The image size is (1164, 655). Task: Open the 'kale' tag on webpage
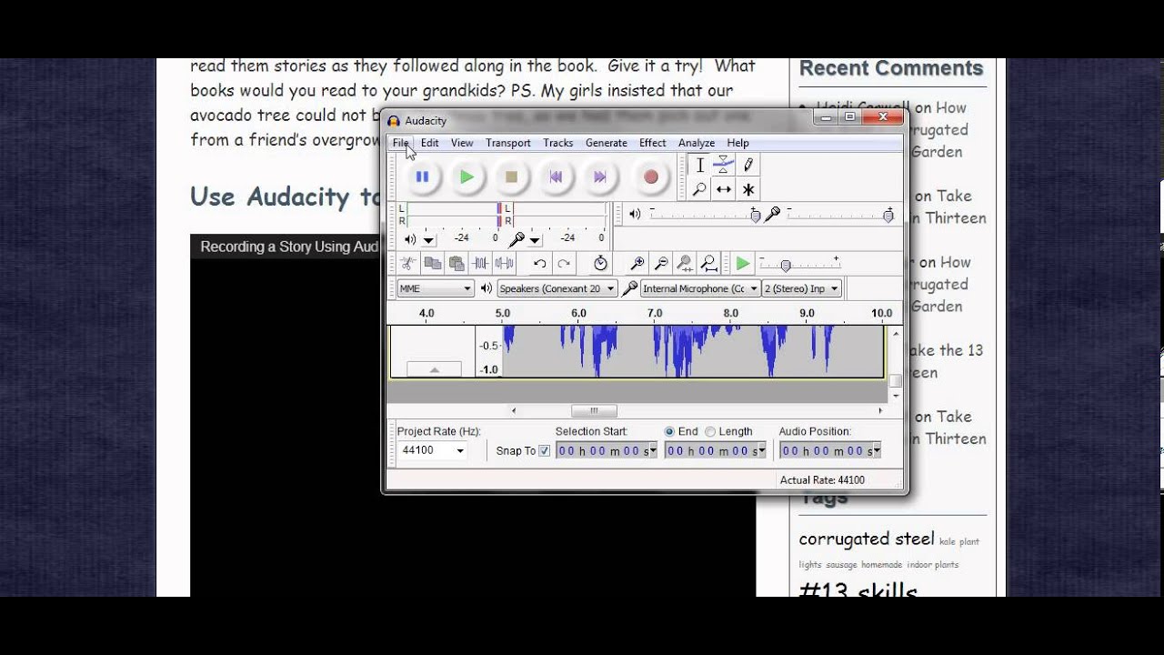click(x=947, y=541)
